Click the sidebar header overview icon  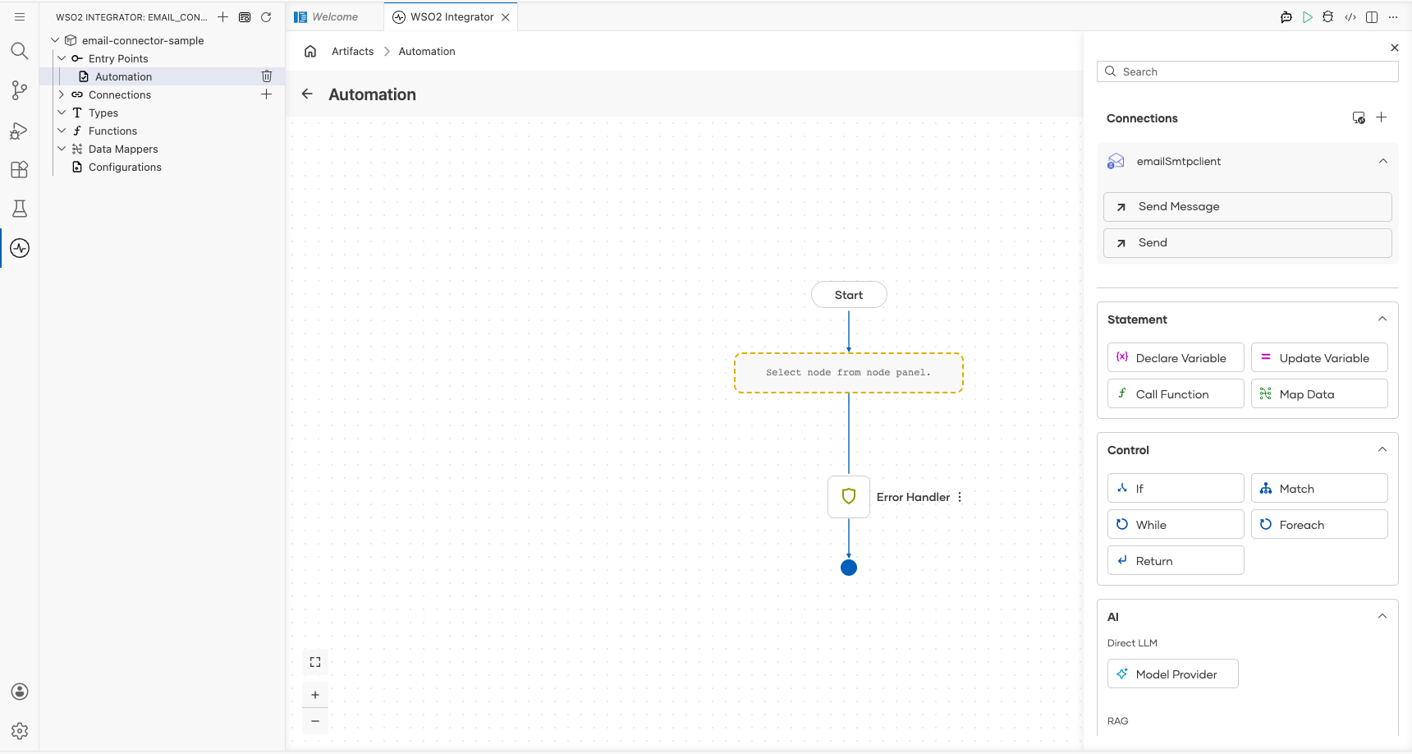click(x=245, y=16)
